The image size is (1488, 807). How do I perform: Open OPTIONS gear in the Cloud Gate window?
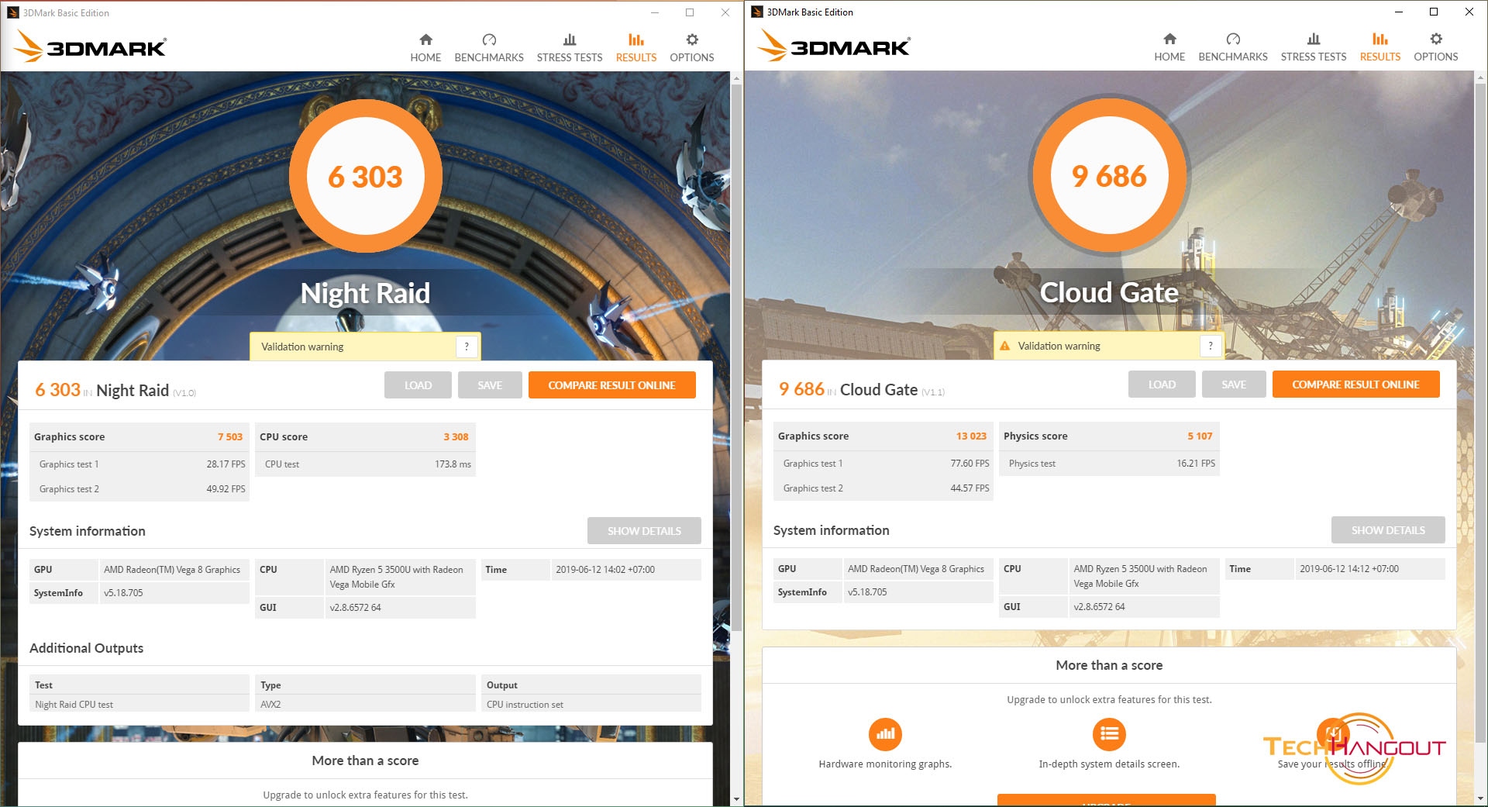pos(1436,47)
